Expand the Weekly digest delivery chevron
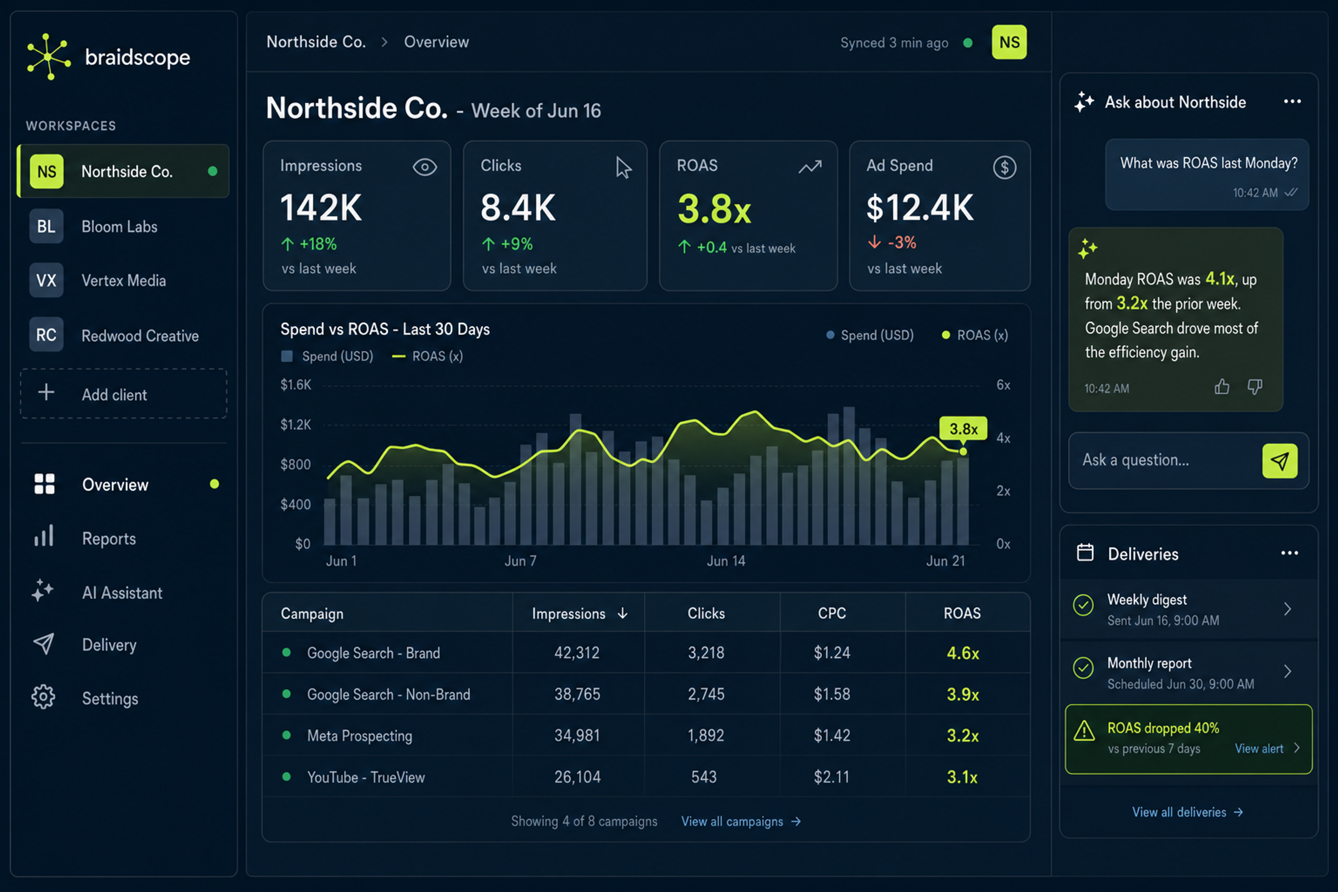Screen dimensions: 1338x892 tap(1288, 609)
